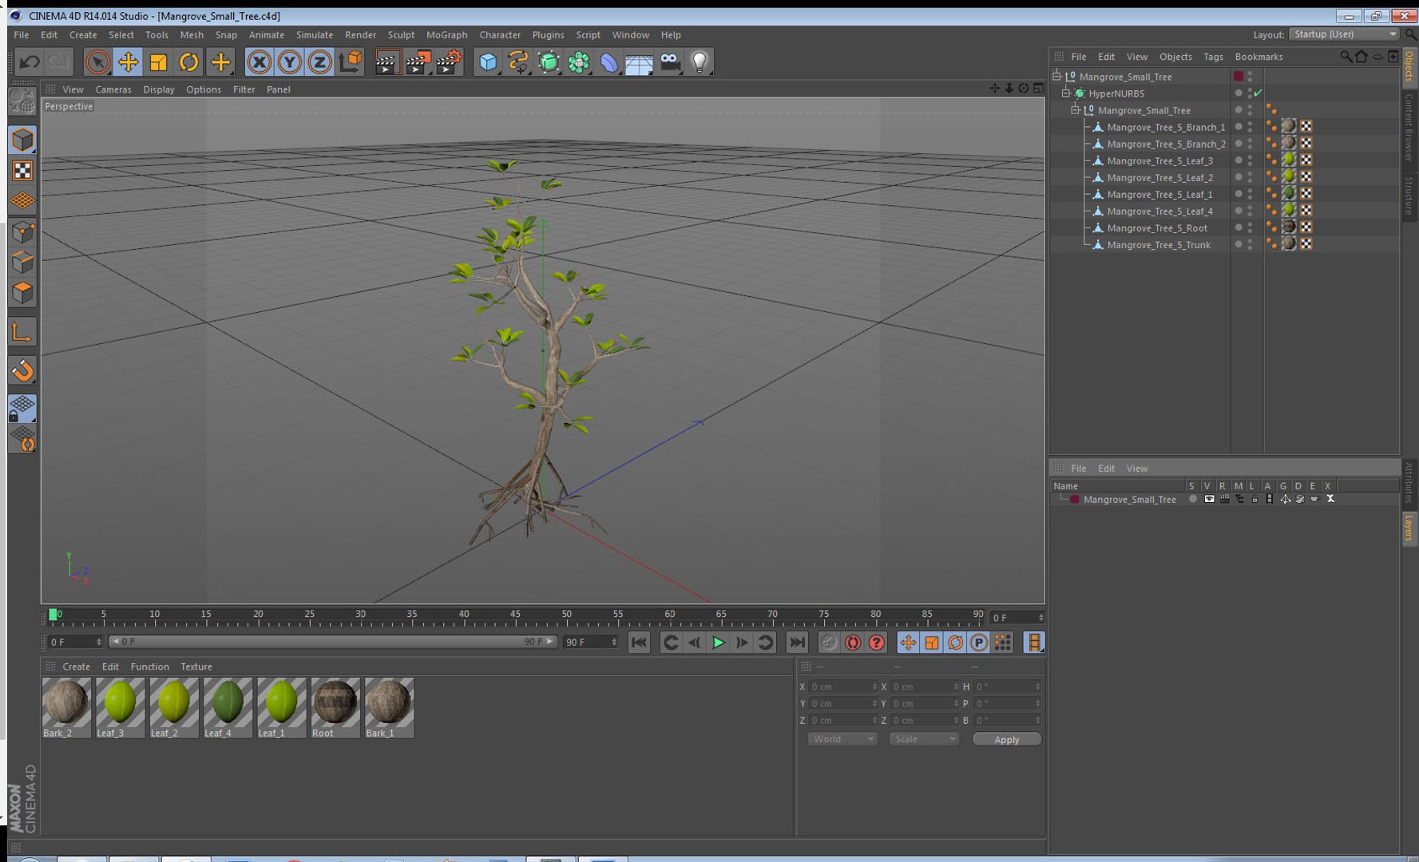Select the Leaf_4 material swatch
This screenshot has height=862, width=1419.
(x=228, y=708)
